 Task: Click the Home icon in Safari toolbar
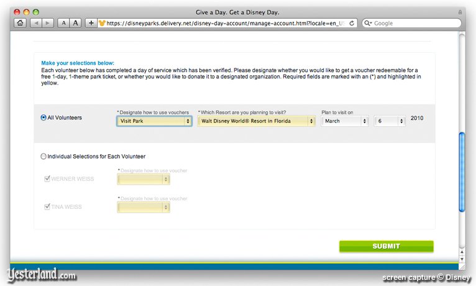20,23
